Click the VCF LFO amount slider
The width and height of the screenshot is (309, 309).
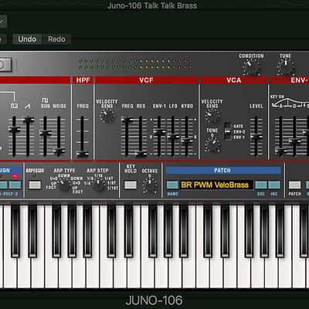[173, 136]
